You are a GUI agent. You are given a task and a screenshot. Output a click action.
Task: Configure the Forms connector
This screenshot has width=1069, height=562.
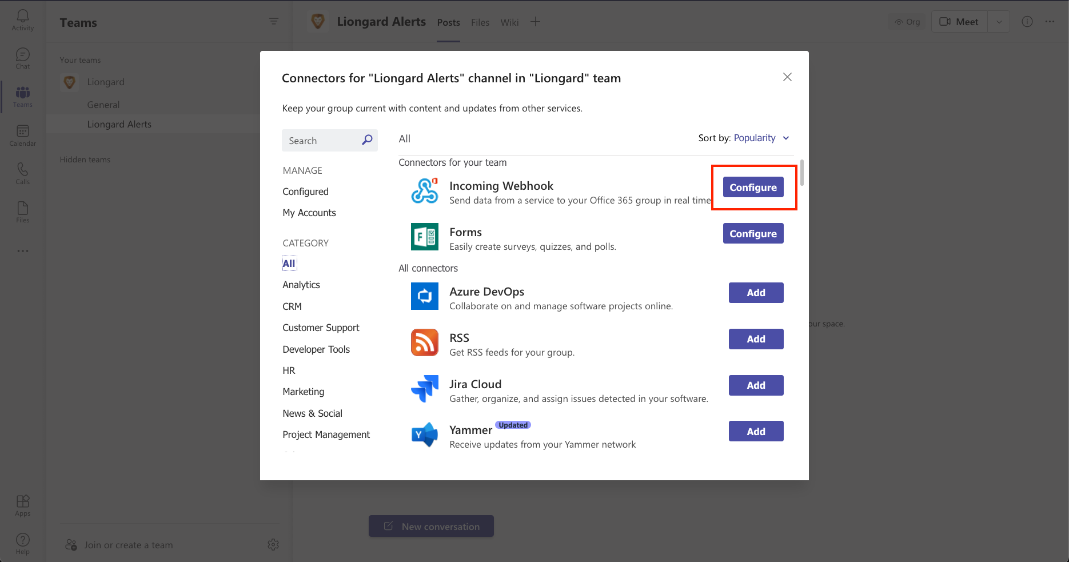point(753,233)
